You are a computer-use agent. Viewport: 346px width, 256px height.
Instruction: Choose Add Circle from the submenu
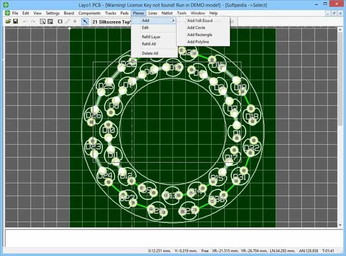[x=195, y=27]
